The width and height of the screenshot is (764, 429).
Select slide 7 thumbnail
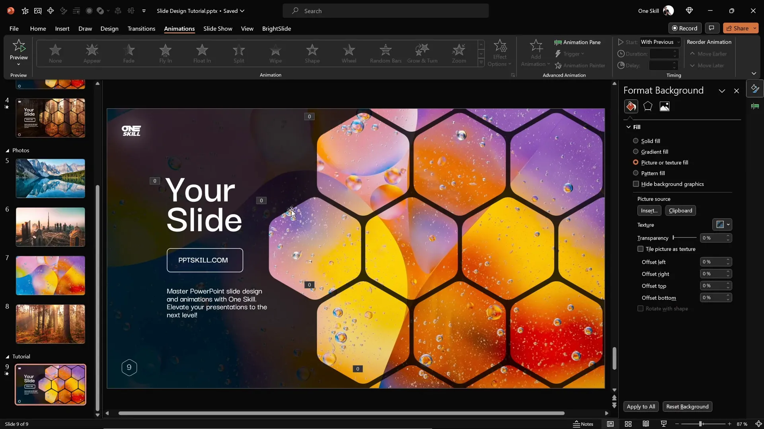click(x=51, y=275)
